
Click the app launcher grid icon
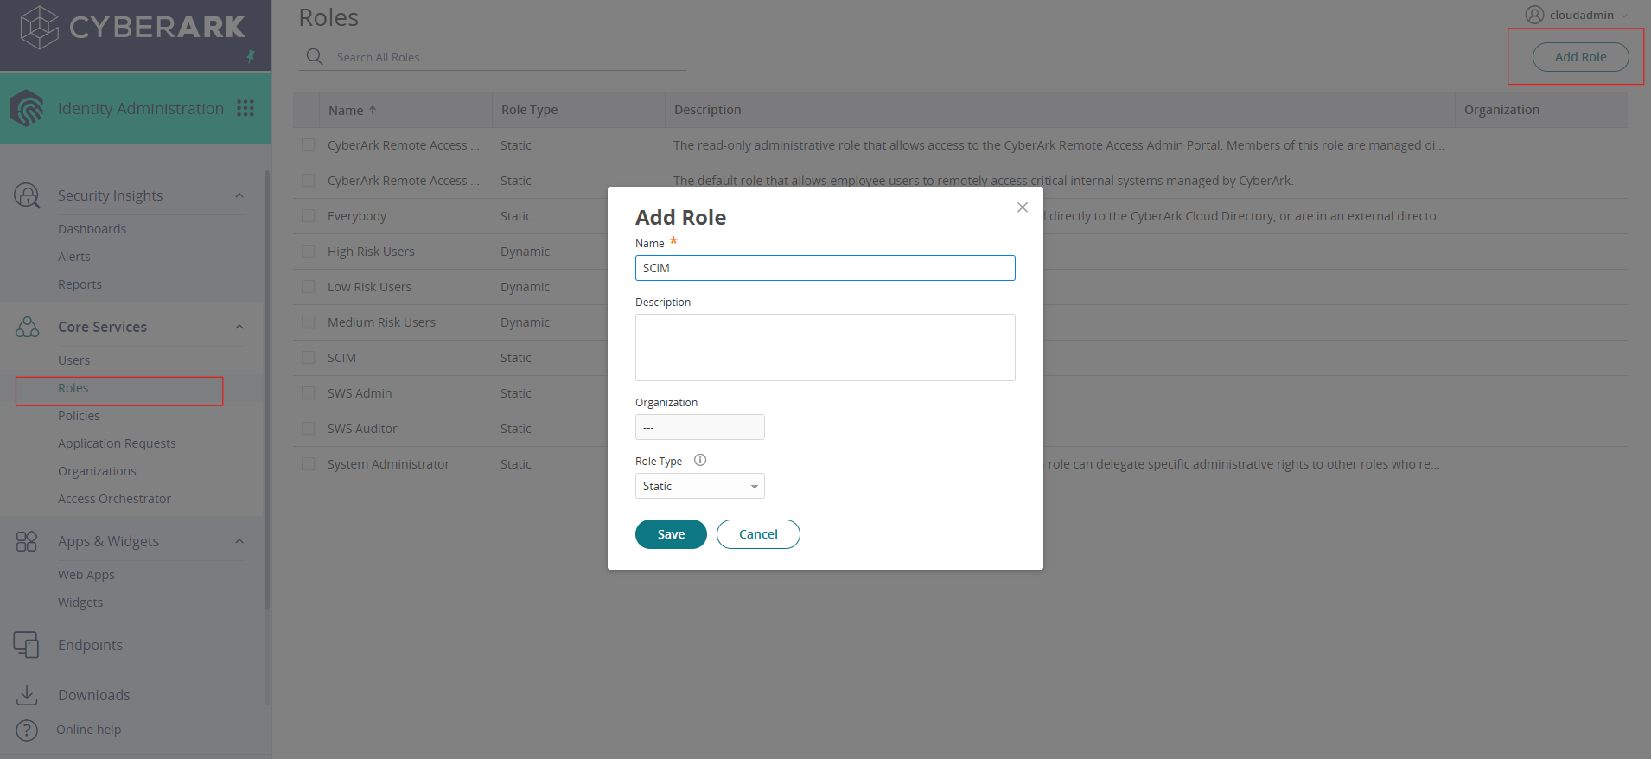245,108
